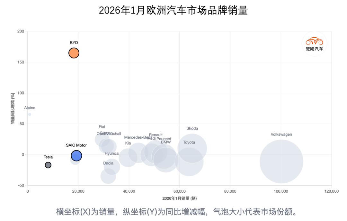Click the "BYD" data label

[74, 42]
